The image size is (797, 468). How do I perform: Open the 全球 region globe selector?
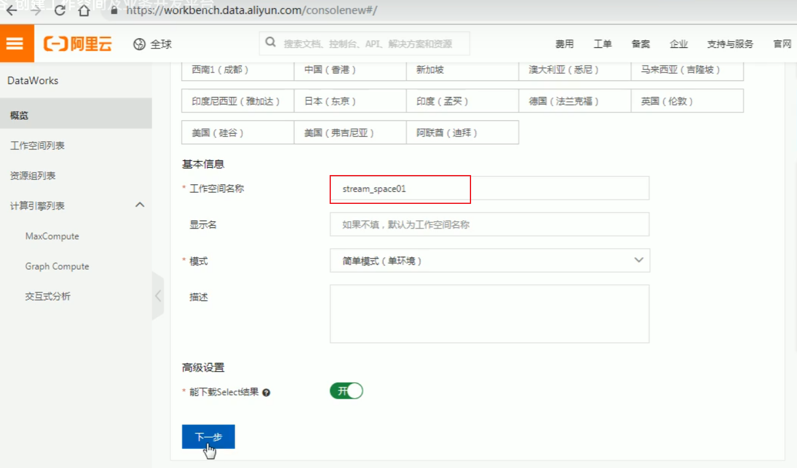(x=153, y=44)
